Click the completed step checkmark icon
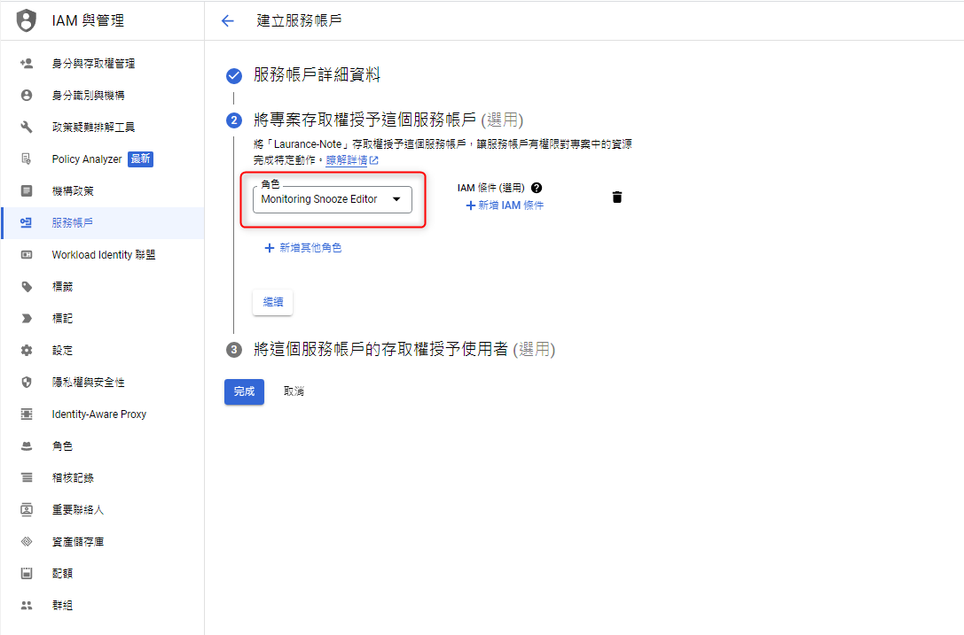The width and height of the screenshot is (964, 635). click(x=233, y=75)
